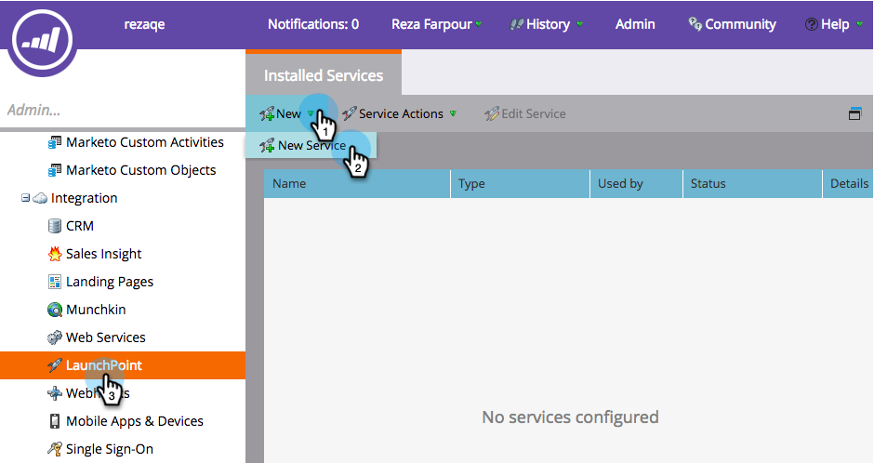This screenshot has width=874, height=463.
Task: Click the LaunchPoint rocket icon
Action: (x=55, y=365)
